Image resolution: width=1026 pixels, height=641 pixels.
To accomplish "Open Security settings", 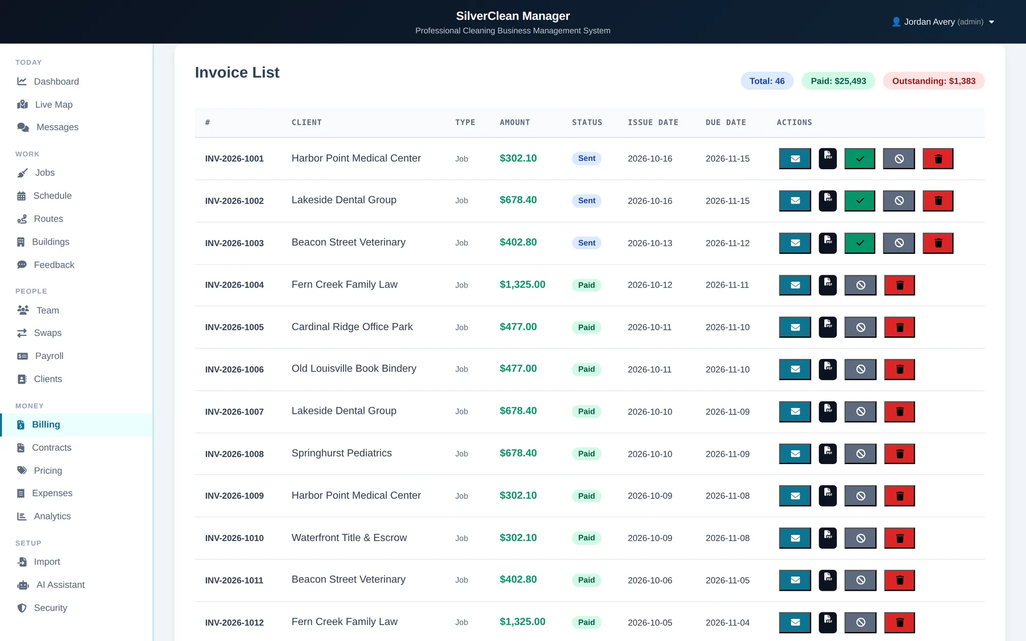I will tap(77, 608).
